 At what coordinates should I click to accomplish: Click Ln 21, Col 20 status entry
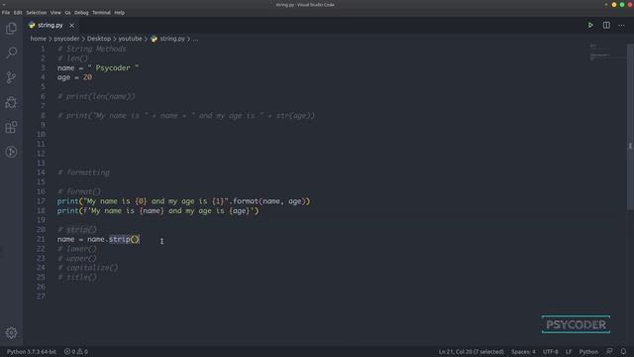(472, 352)
